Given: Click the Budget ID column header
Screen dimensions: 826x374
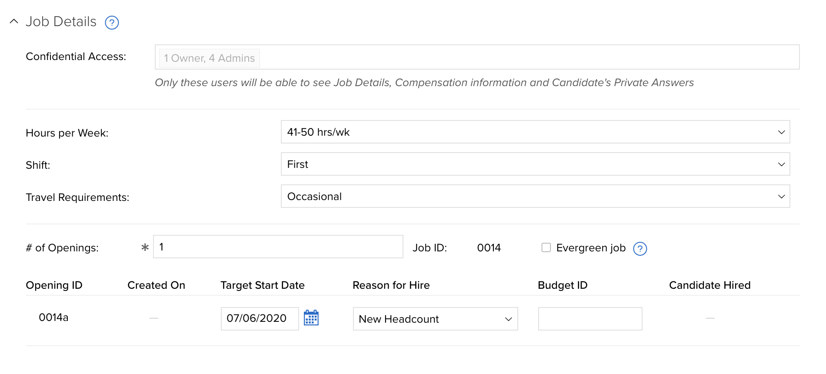Looking at the screenshot, I should coord(563,285).
